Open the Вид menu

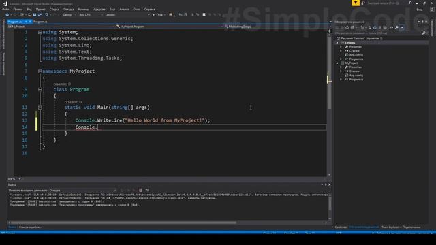click(x=29, y=9)
